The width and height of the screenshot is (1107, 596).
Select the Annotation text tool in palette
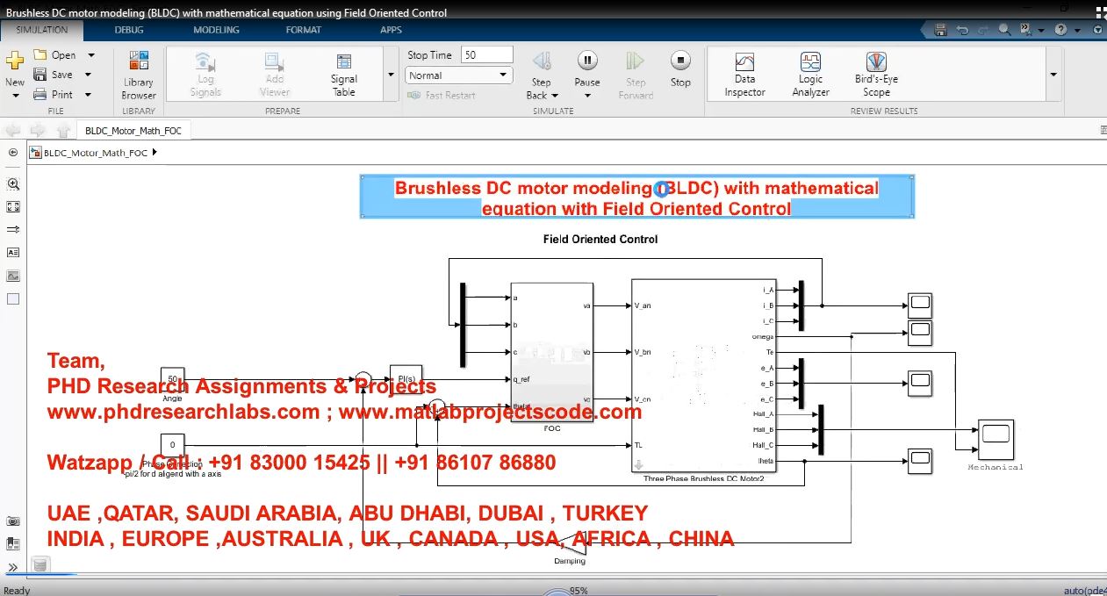[x=13, y=252]
